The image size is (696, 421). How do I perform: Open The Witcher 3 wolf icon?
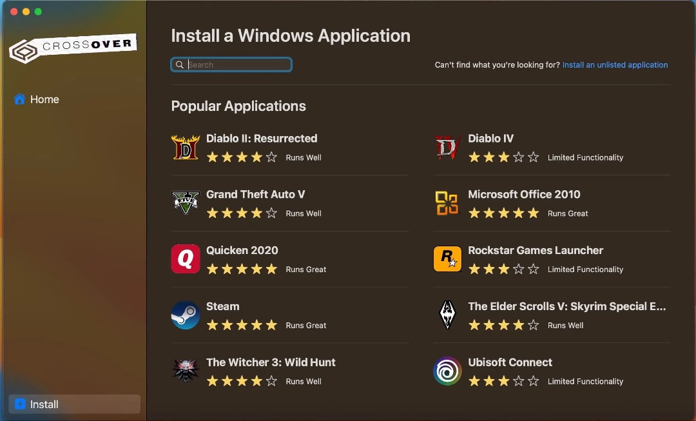pos(186,371)
